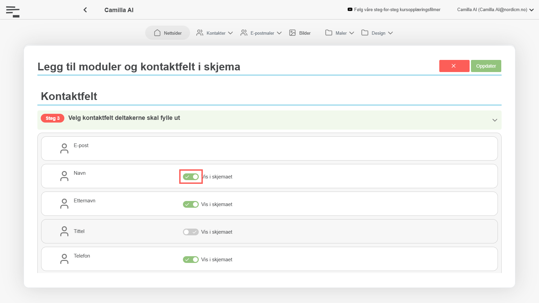539x303 pixels.
Task: Collapse the Steg 3 section chevron
Action: pyautogui.click(x=495, y=120)
